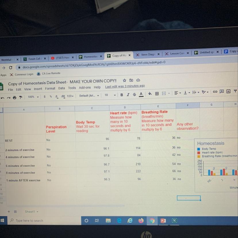
Task: Click the Undo icon in toolbar
Action: (x=2, y=98)
